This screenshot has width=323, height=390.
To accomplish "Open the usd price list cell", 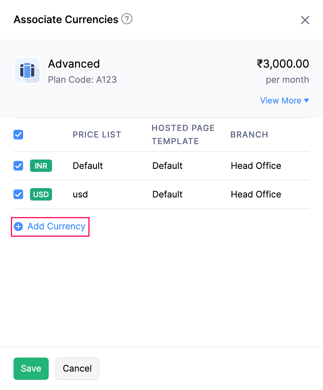I will pos(80,194).
